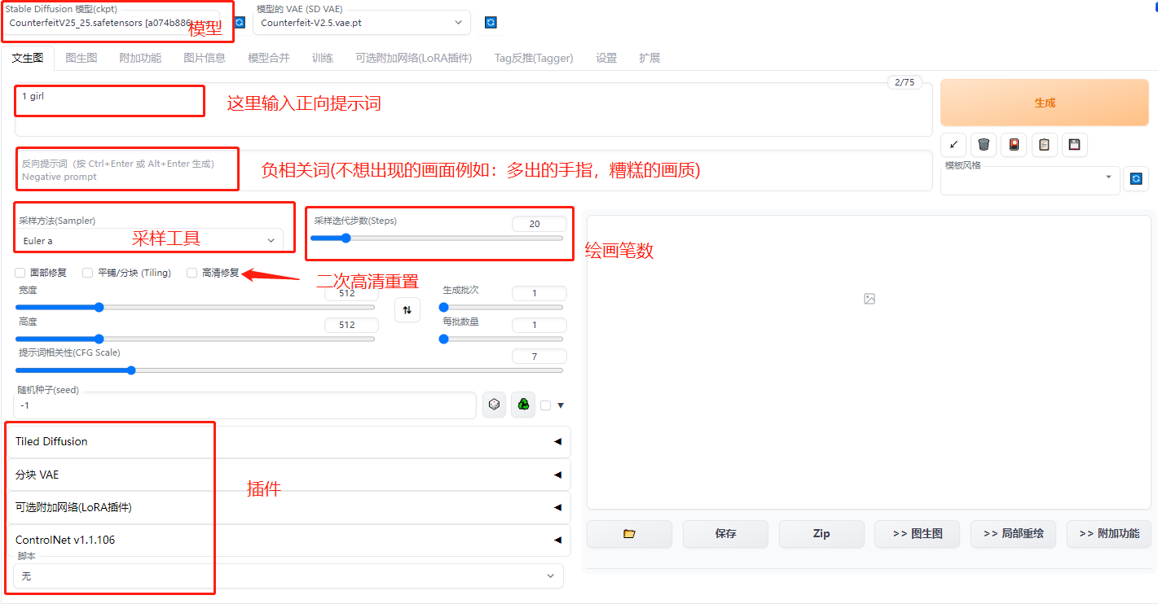The width and height of the screenshot is (1158, 604).
Task: Clear the prompt with the trash icon
Action: (x=984, y=145)
